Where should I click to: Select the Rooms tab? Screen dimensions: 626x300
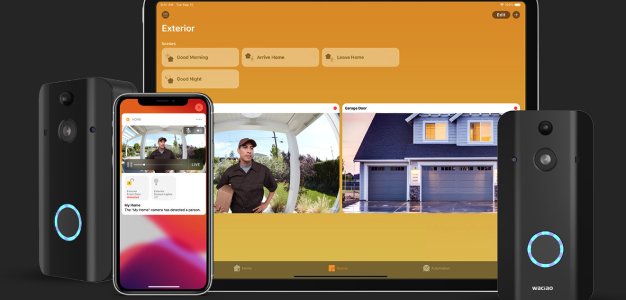338,268
